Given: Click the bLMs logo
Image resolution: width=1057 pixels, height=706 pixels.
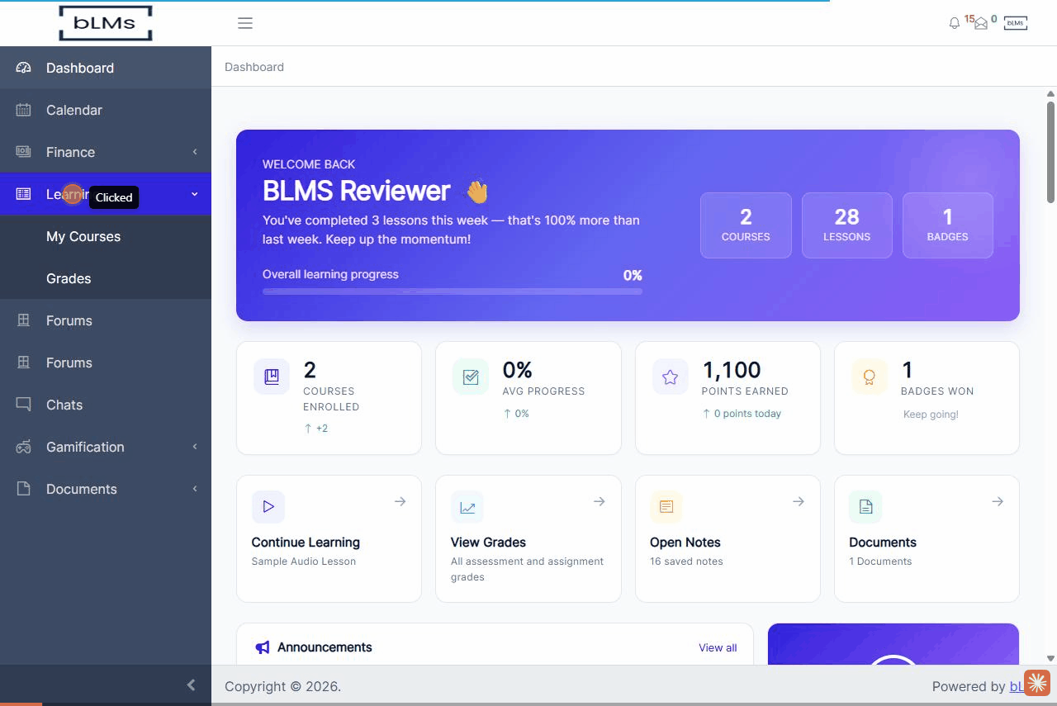Looking at the screenshot, I should pyautogui.click(x=106, y=23).
